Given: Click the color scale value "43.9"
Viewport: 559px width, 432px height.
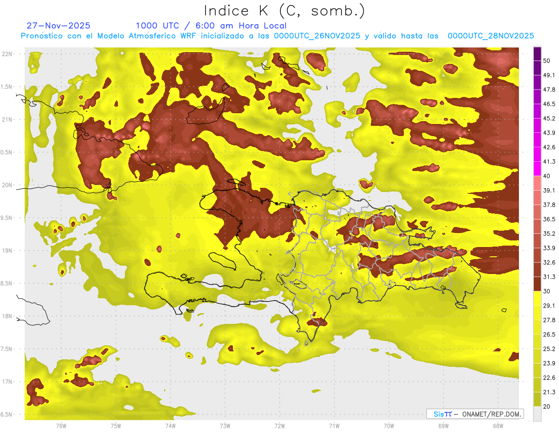Looking at the screenshot, I should (549, 133).
